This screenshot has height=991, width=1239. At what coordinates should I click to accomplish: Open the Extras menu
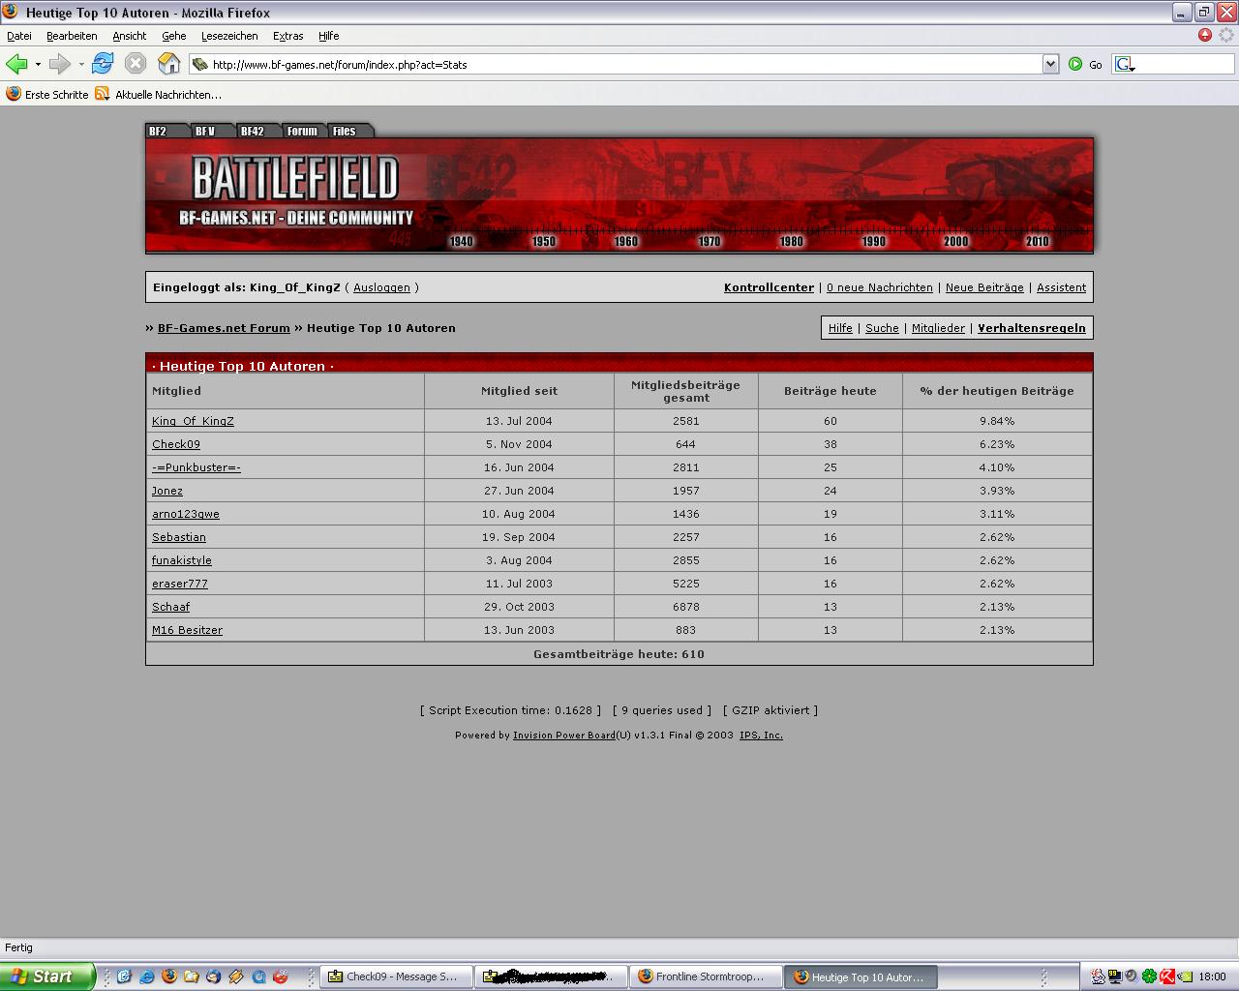point(287,36)
